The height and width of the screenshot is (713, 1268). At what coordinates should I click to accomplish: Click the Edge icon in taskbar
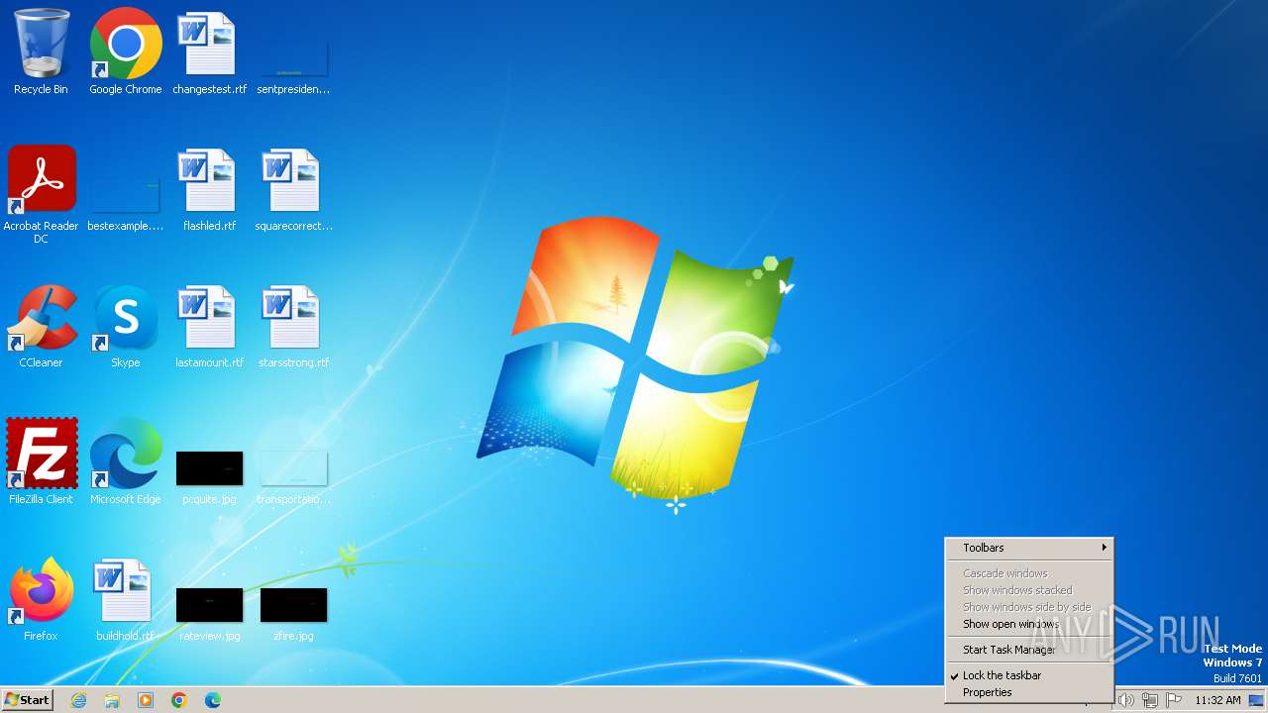point(213,700)
